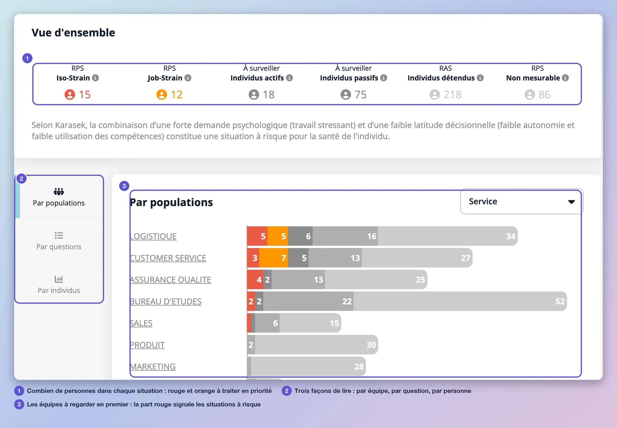This screenshot has height=428, width=617.
Task: Click the orange segment 7 in CUSTOMER SERVICE bar
Action: (274, 258)
